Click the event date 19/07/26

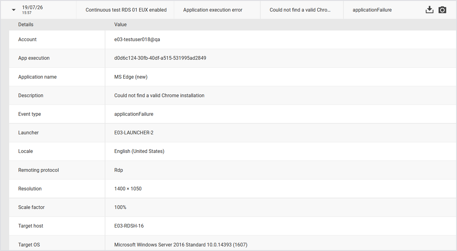[x=32, y=7]
